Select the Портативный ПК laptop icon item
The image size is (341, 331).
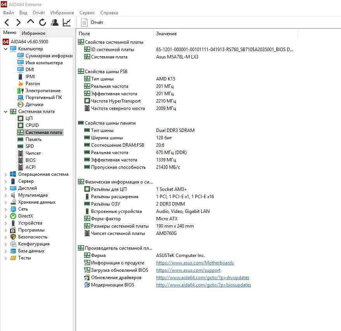21,98
